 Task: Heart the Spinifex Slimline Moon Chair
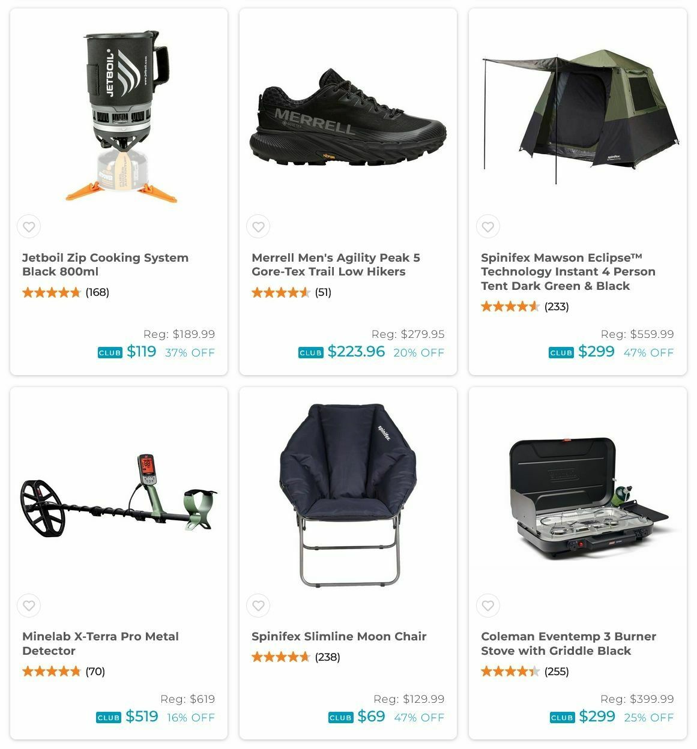pyautogui.click(x=258, y=606)
